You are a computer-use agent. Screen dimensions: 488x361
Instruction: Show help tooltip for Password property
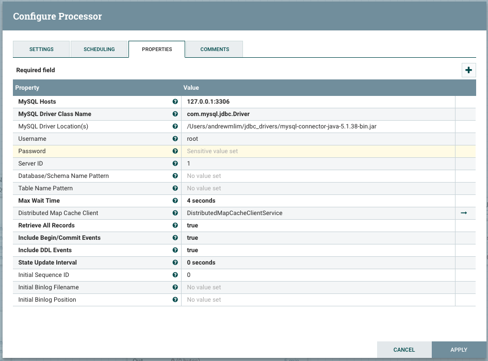coord(175,151)
